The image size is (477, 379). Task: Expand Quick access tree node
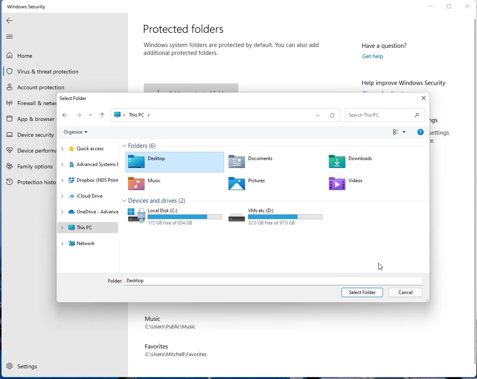click(62, 149)
